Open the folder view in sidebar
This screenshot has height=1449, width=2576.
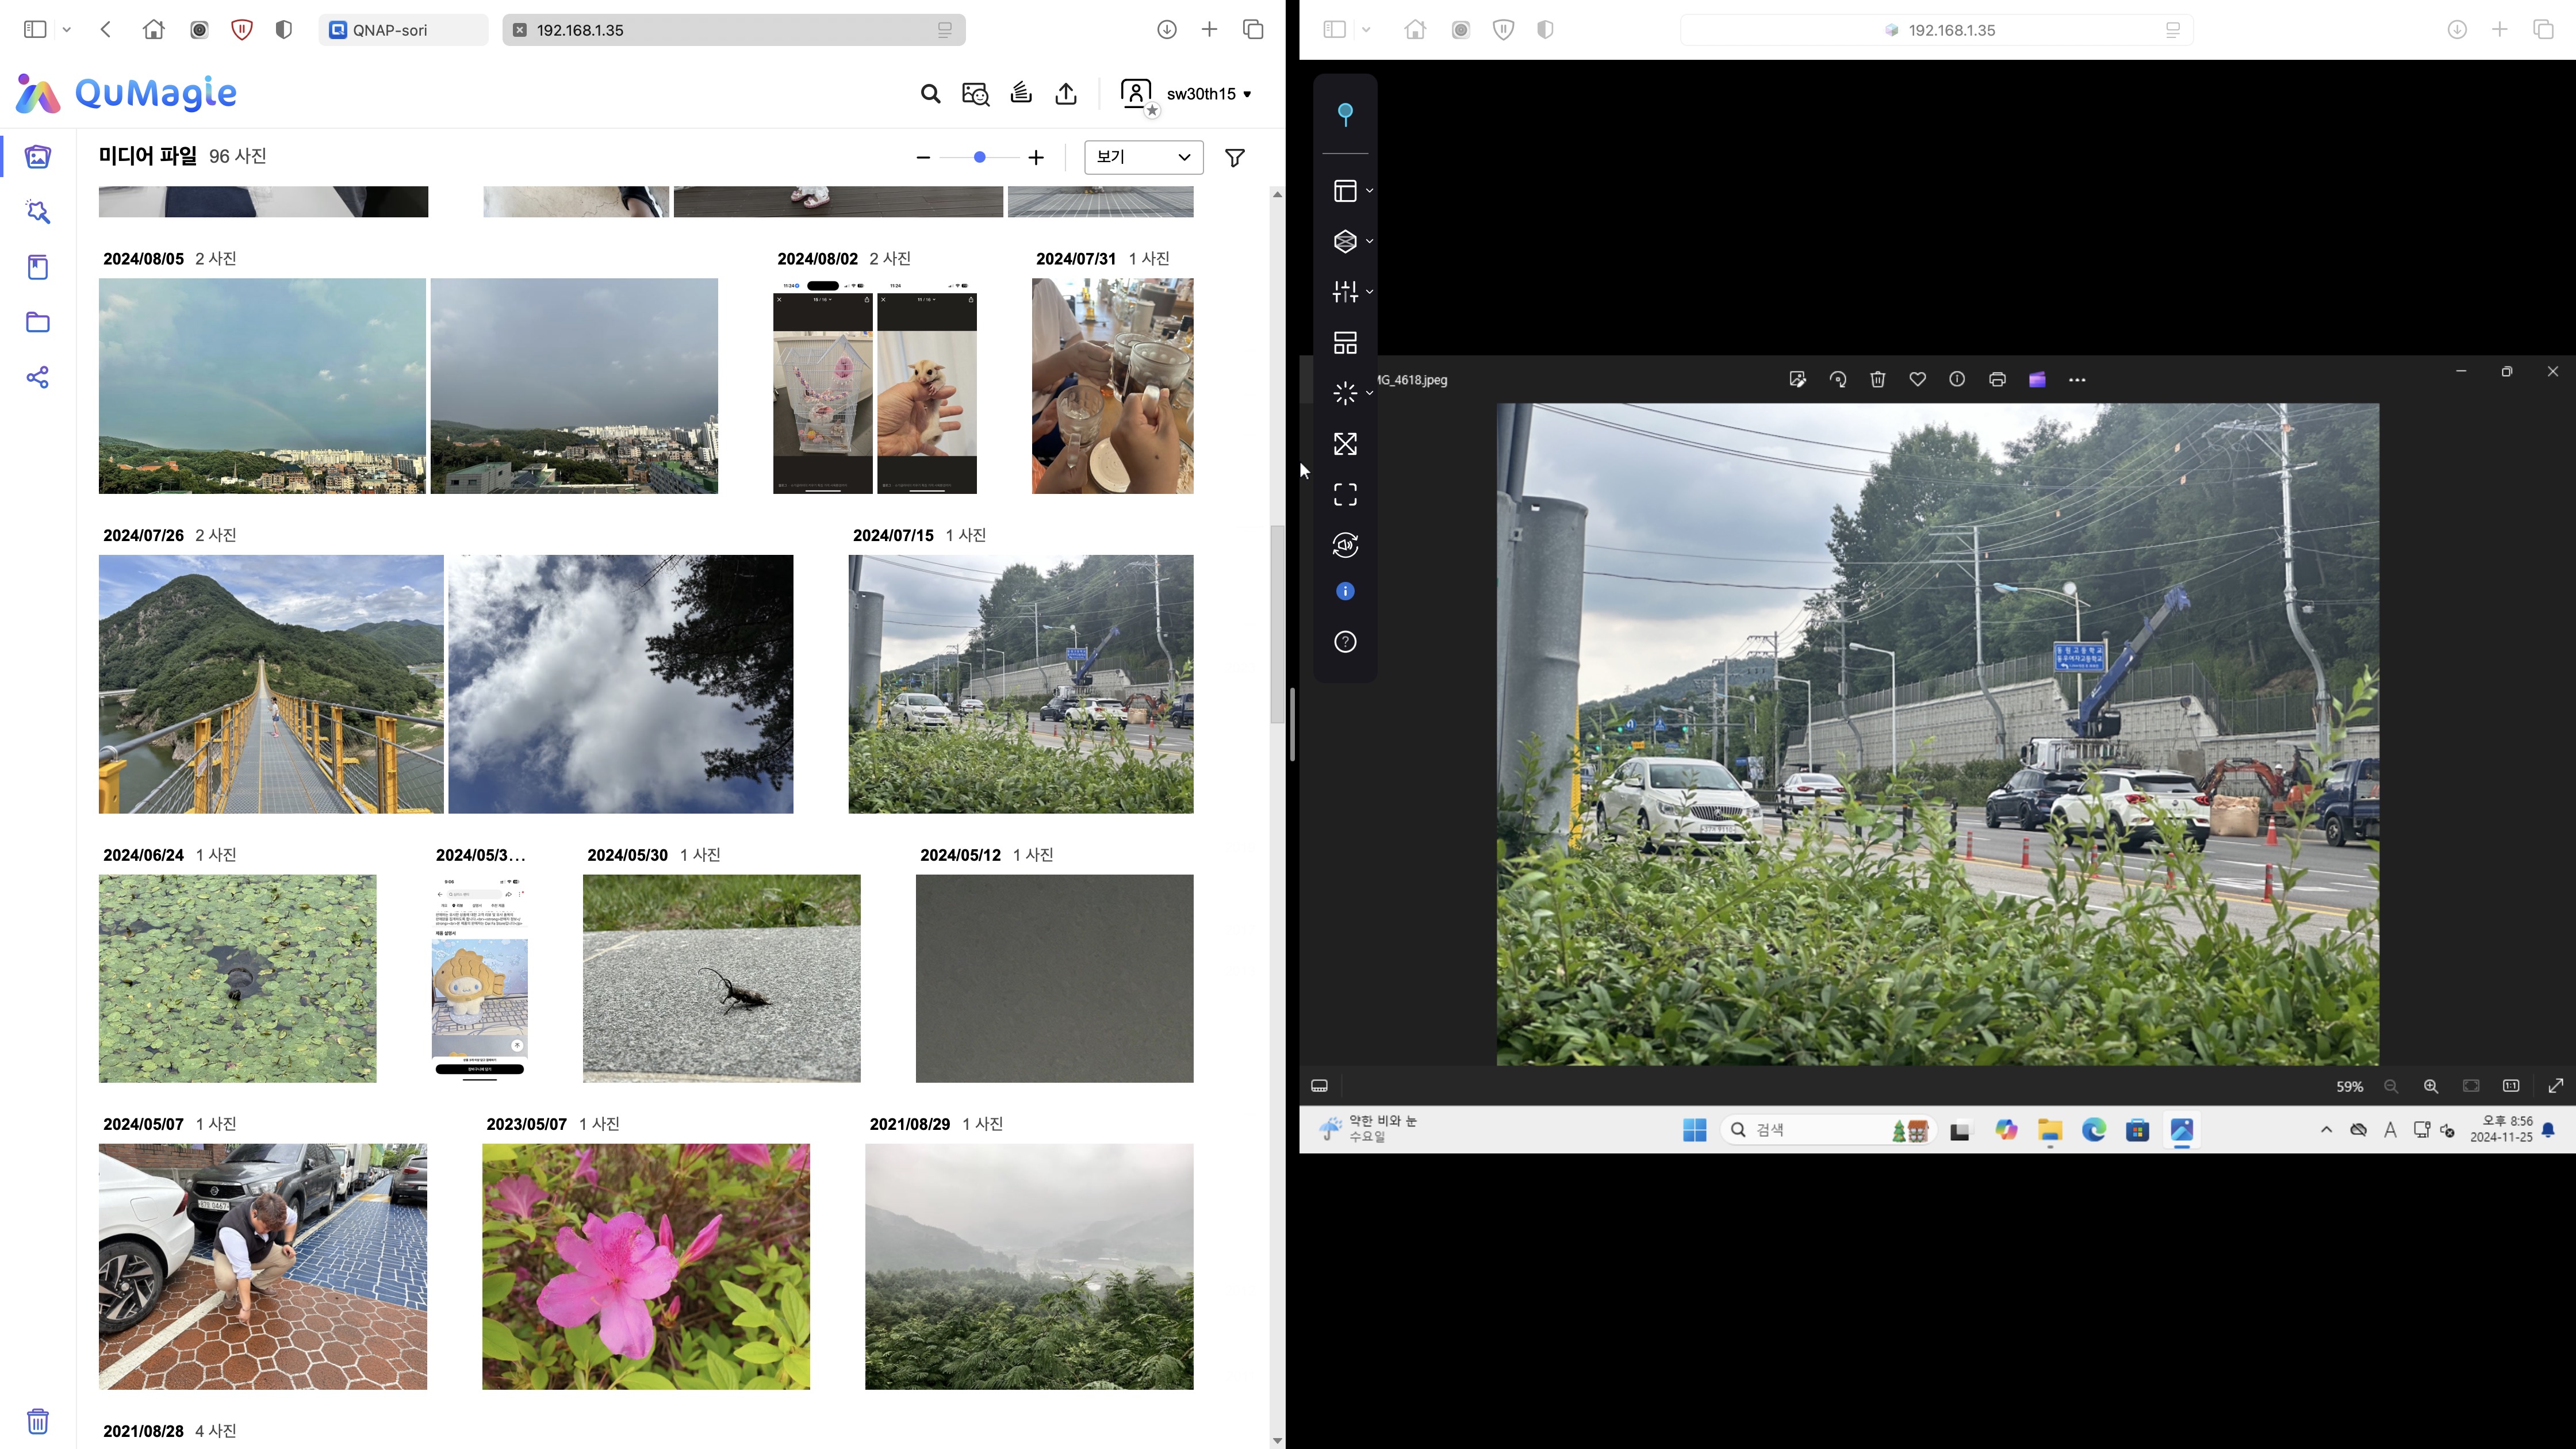[x=38, y=322]
